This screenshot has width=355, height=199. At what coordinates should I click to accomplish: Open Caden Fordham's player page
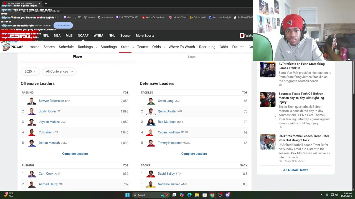[x=169, y=132]
